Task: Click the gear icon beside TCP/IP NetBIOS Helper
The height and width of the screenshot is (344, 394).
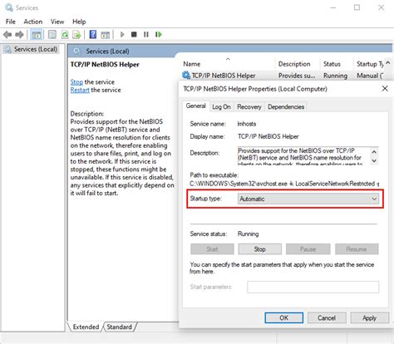Action: coord(186,75)
